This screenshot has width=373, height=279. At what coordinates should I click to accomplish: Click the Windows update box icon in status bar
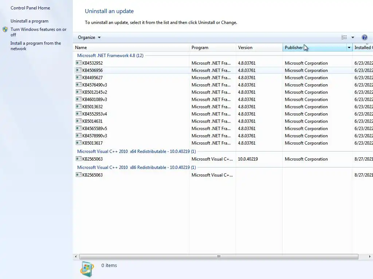point(87,269)
